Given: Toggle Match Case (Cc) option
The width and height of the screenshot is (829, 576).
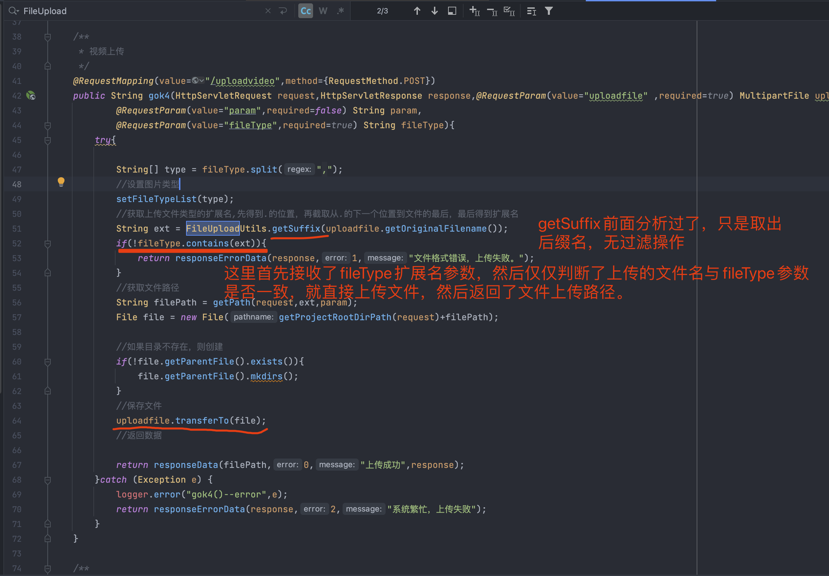Looking at the screenshot, I should [x=305, y=11].
